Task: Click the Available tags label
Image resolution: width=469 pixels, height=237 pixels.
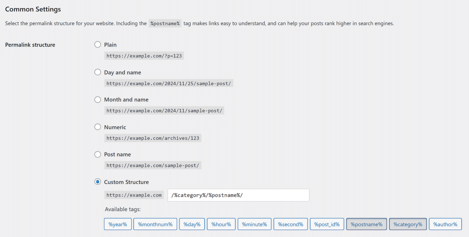Action: (x=123, y=209)
